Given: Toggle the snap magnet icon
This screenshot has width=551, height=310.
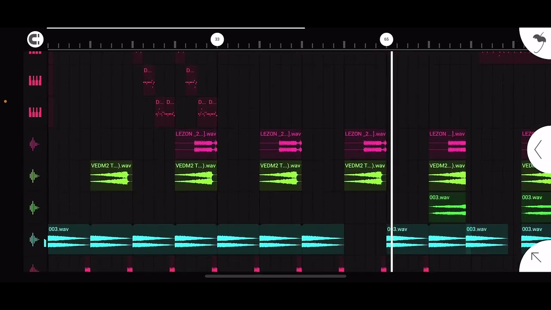Looking at the screenshot, I should (x=35, y=39).
